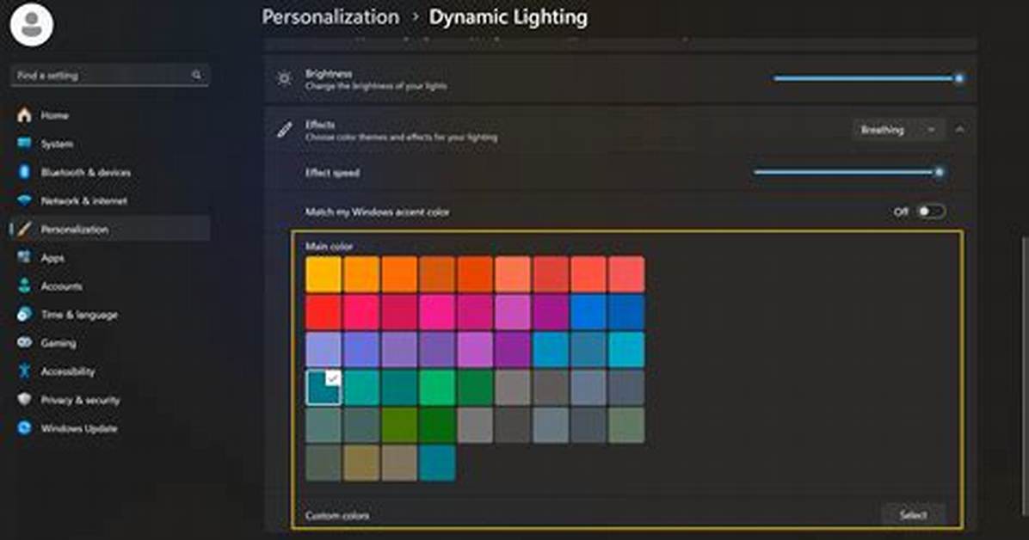Pick the periwinkle swatch starting third row
1029x540 pixels.
coord(323,350)
